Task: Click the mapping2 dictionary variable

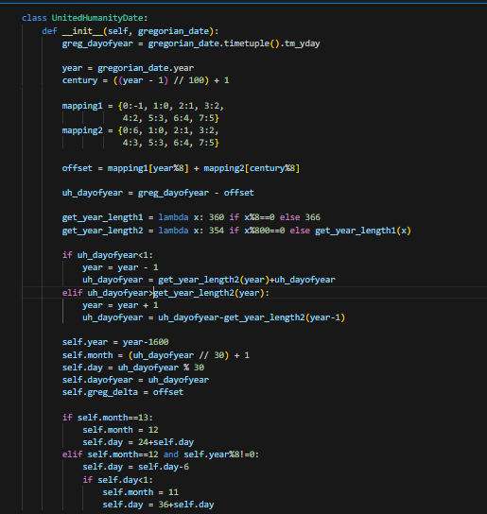Action: (x=82, y=130)
